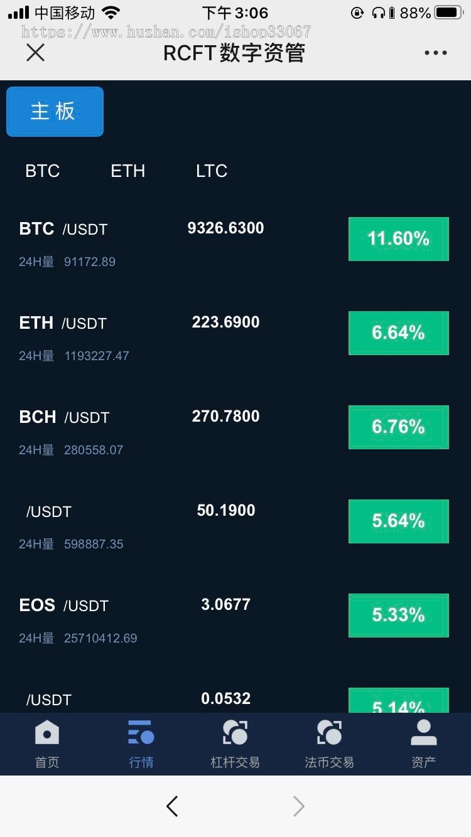
Task: Switch to the ETH market tab
Action: click(x=127, y=171)
